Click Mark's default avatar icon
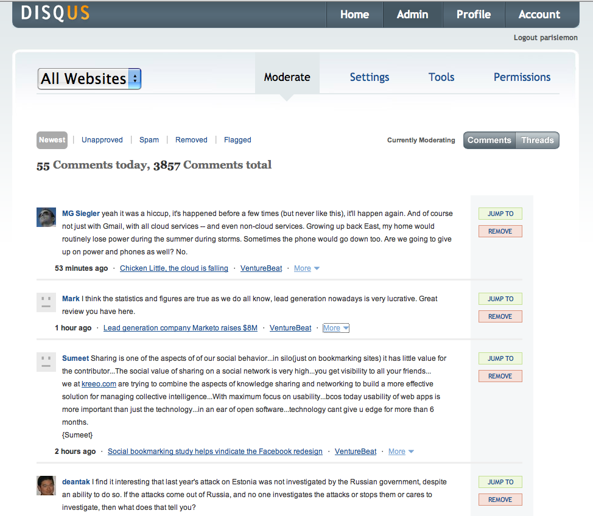This screenshot has height=516, width=593. click(46, 302)
